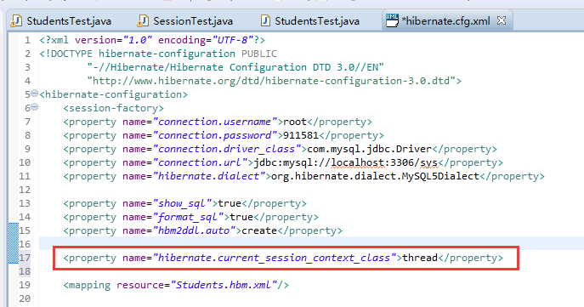This screenshot has height=307, width=584.
Task: Close the hibernate.cfg.xml tab
Action: click(x=502, y=20)
